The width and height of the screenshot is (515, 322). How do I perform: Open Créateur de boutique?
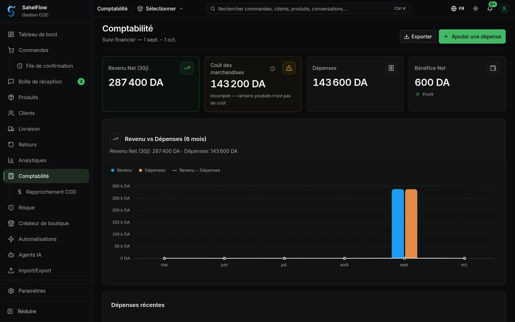(46, 223)
